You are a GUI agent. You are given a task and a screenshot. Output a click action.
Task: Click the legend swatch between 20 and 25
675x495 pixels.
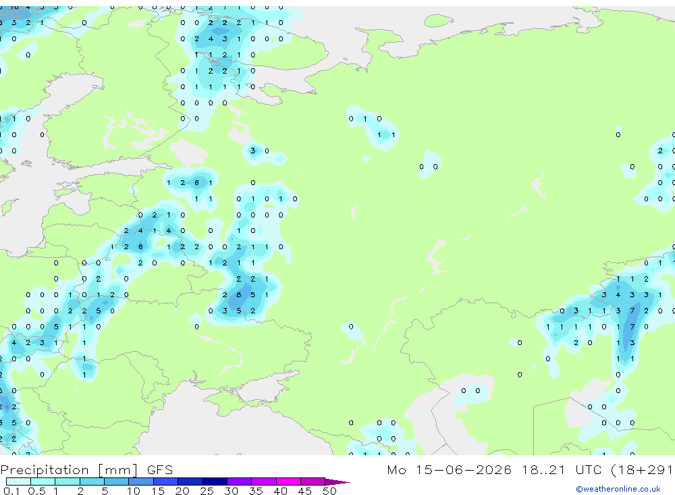[190, 481]
